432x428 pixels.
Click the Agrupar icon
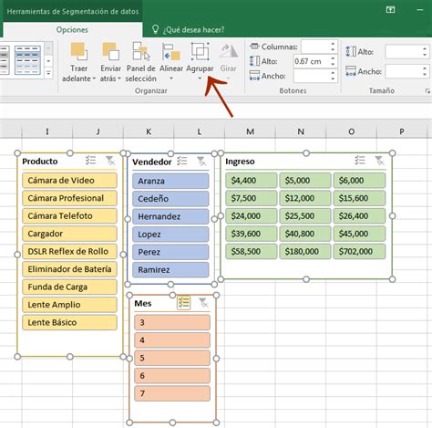[x=200, y=51]
